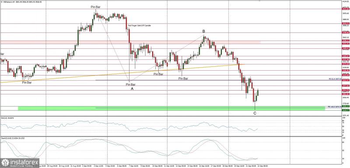Viewport: 350px width, 168px height.
Task: Click the last green candle after point C
Action: 258,93
